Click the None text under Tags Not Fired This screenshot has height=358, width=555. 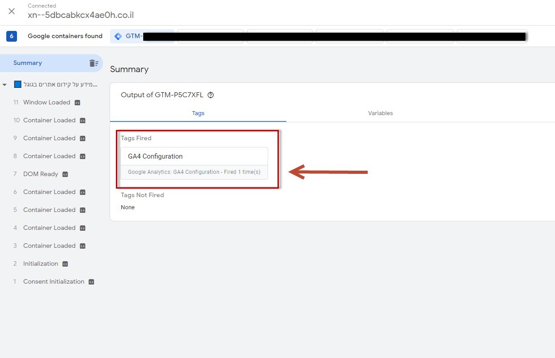pos(128,207)
